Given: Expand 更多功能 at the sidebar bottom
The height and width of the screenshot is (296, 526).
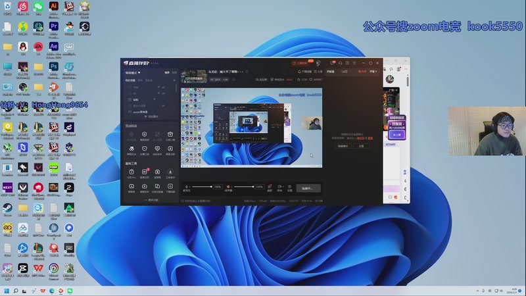Looking at the screenshot, I should (x=151, y=200).
